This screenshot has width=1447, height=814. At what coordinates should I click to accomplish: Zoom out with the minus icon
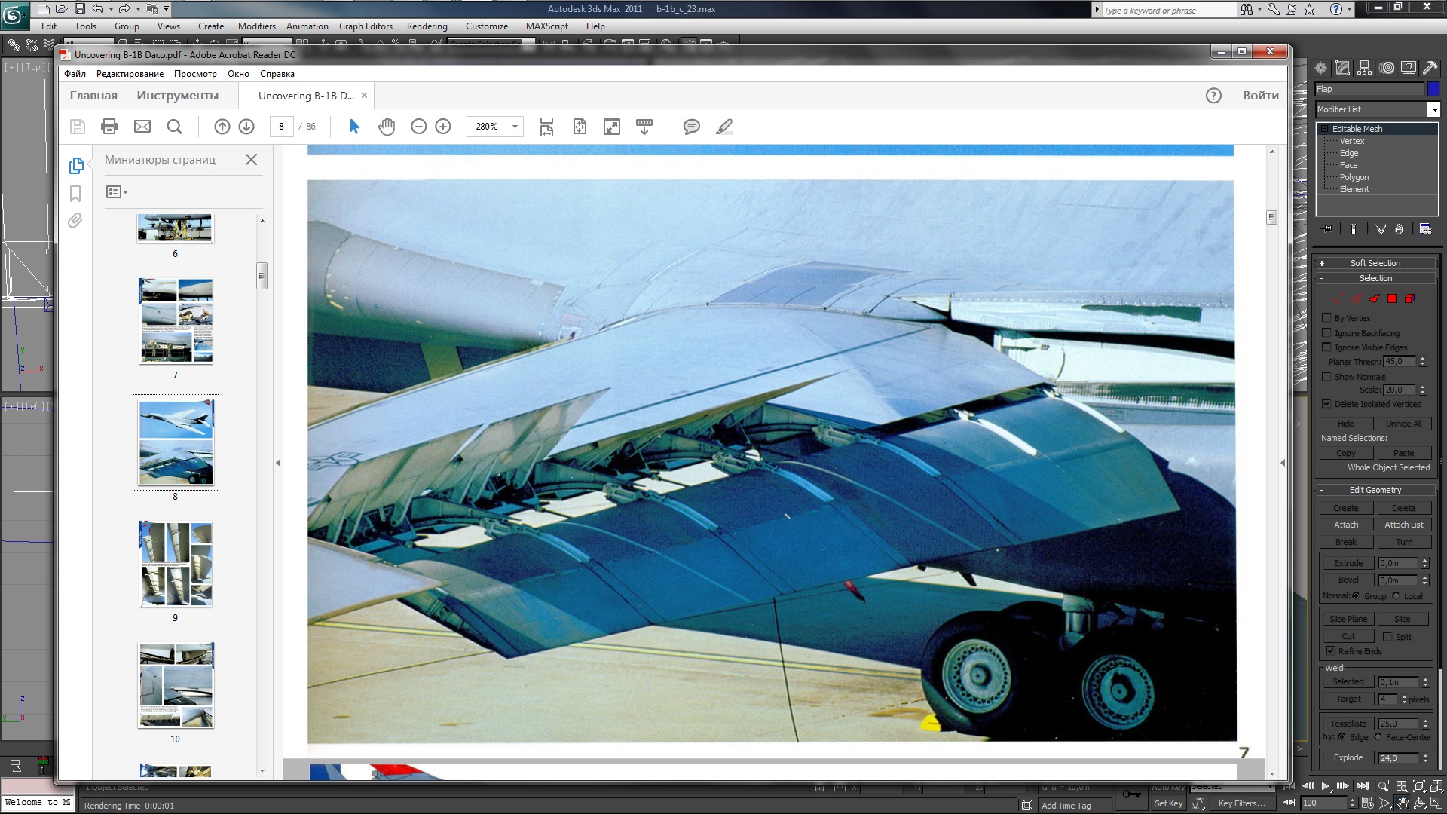(419, 127)
